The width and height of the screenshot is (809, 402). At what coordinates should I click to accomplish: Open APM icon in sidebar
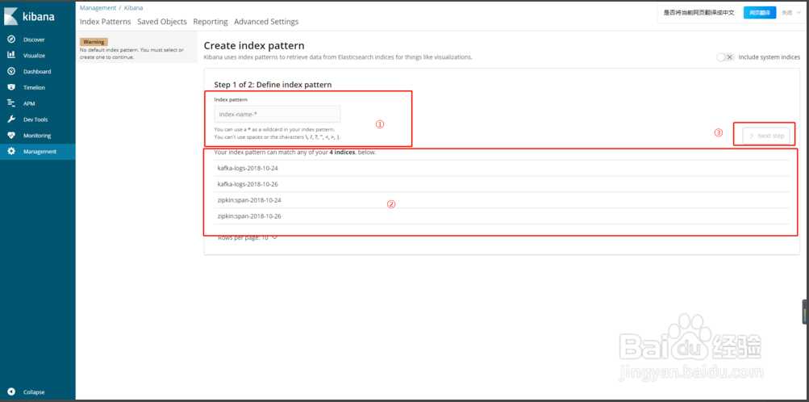(11, 103)
